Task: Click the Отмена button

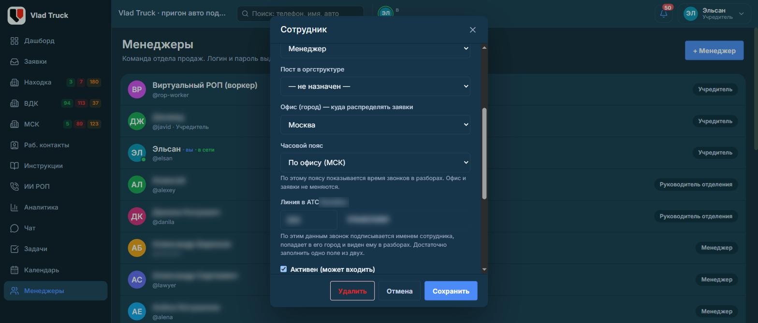Action: click(399, 291)
